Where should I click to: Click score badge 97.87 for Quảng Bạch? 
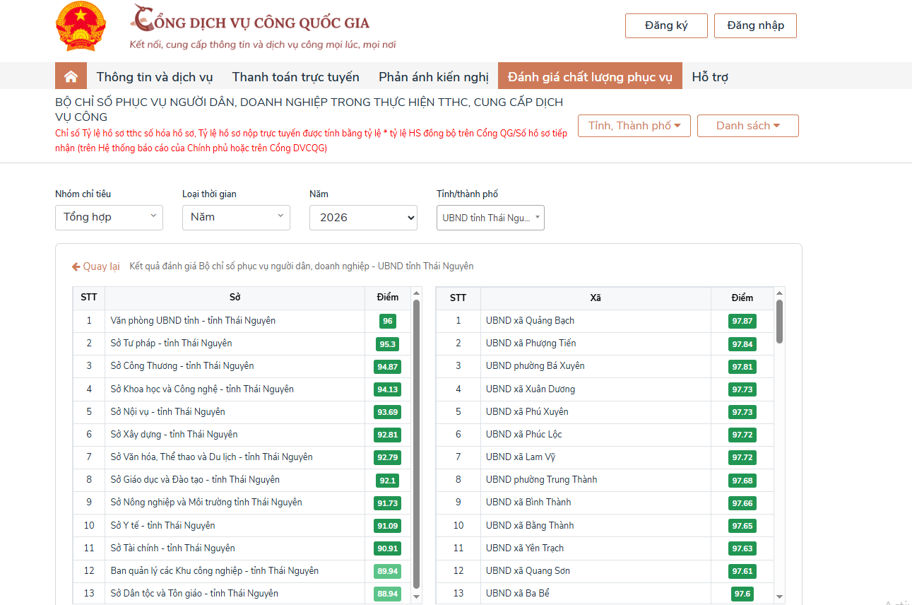click(x=742, y=321)
